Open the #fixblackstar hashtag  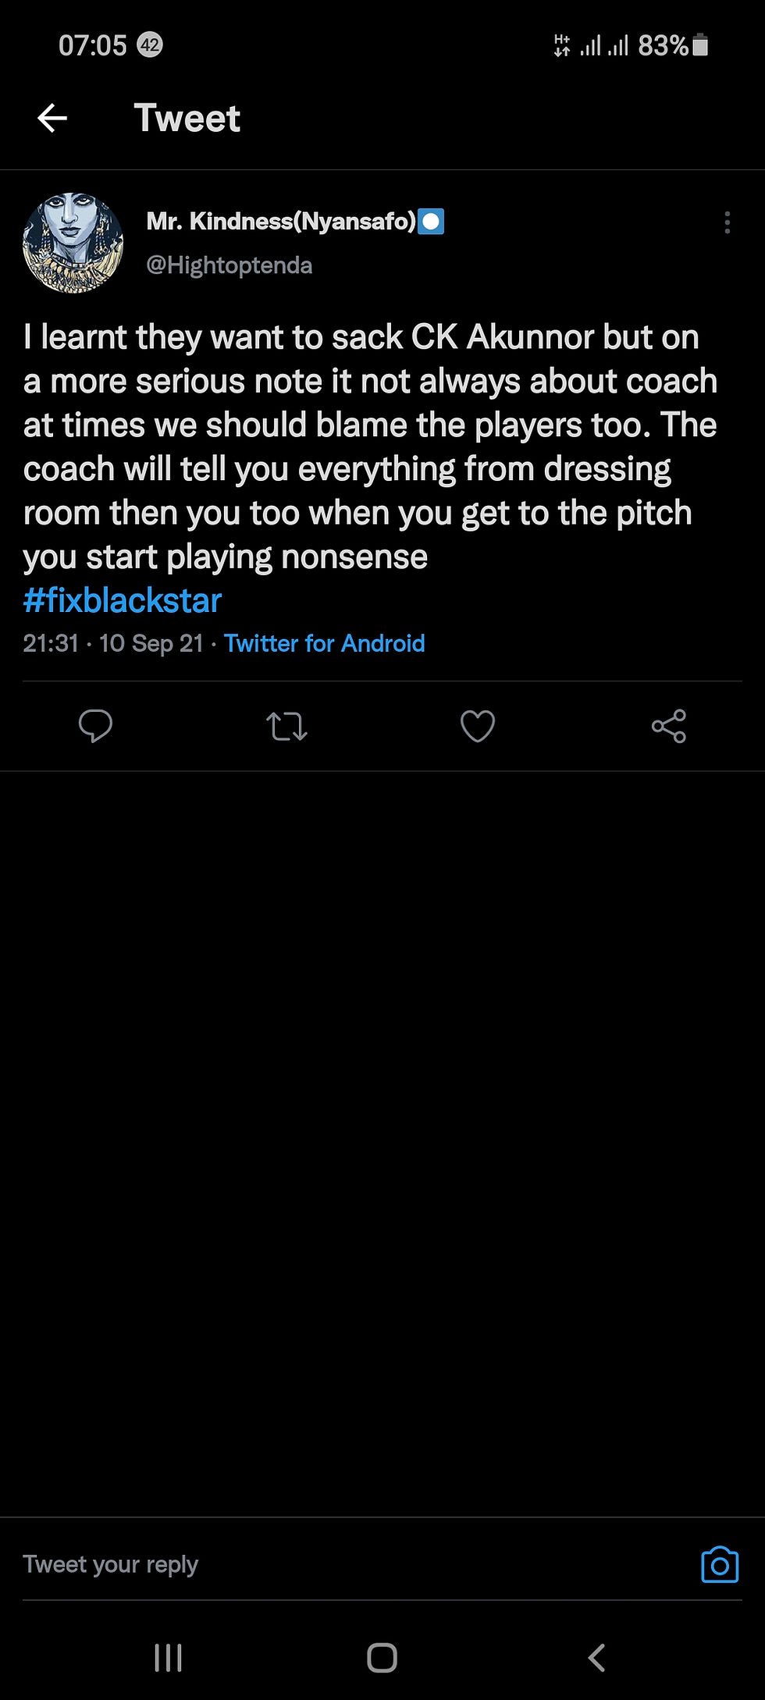(x=123, y=601)
